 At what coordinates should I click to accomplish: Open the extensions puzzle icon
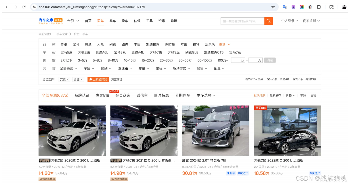pyautogui.click(x=319, y=7)
